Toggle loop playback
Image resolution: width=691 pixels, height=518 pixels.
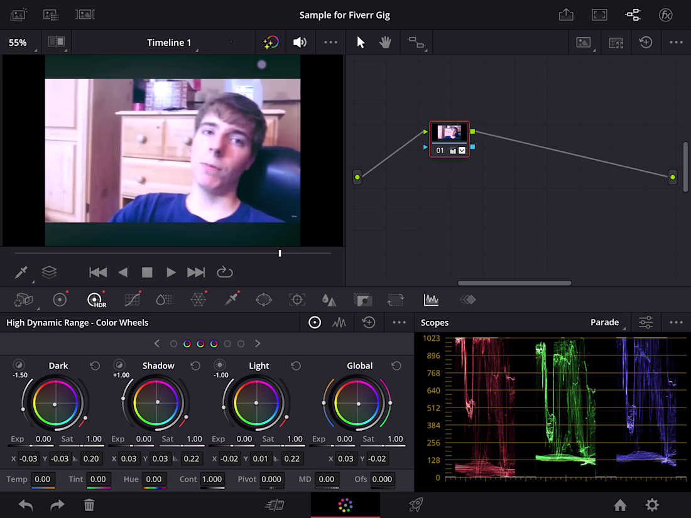[x=224, y=272]
